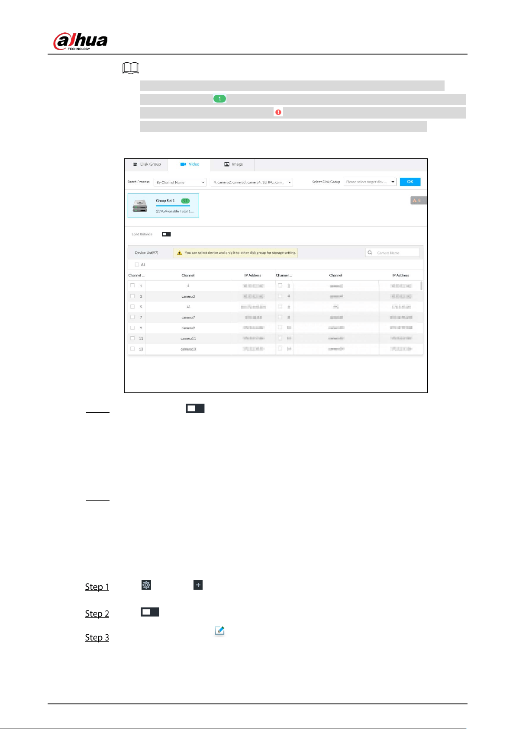Click the open-book note icon

130,68
